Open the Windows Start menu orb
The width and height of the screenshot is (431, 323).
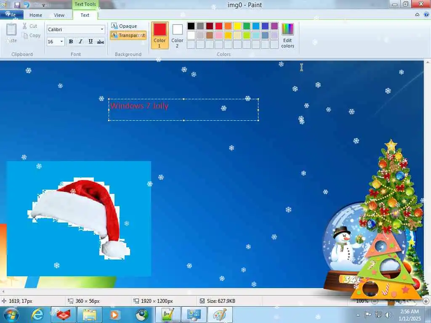click(11, 315)
